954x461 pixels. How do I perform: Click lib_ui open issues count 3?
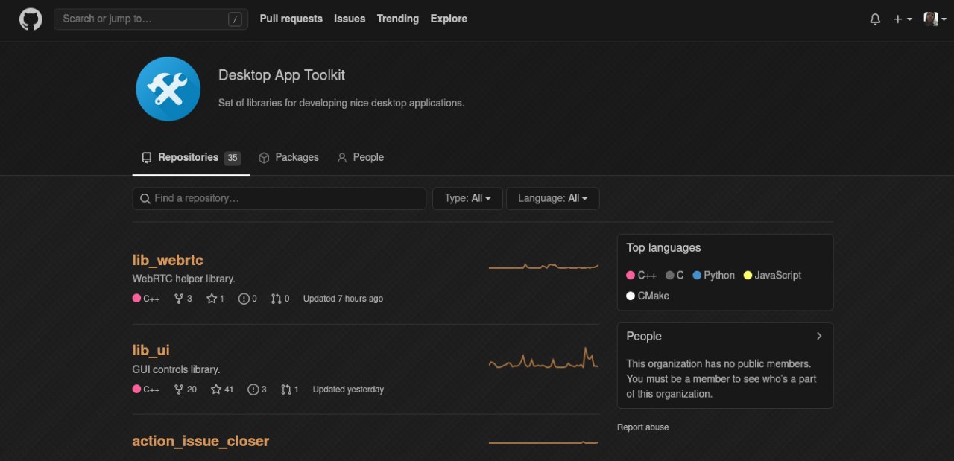[x=257, y=390]
